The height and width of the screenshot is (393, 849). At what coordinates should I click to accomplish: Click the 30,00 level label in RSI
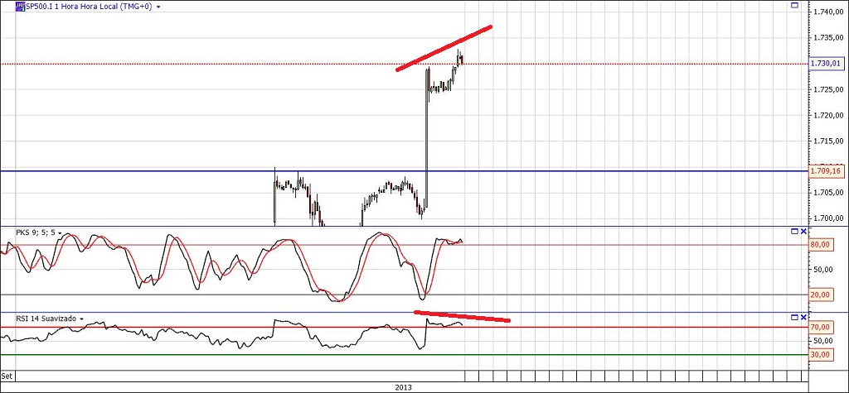(820, 355)
